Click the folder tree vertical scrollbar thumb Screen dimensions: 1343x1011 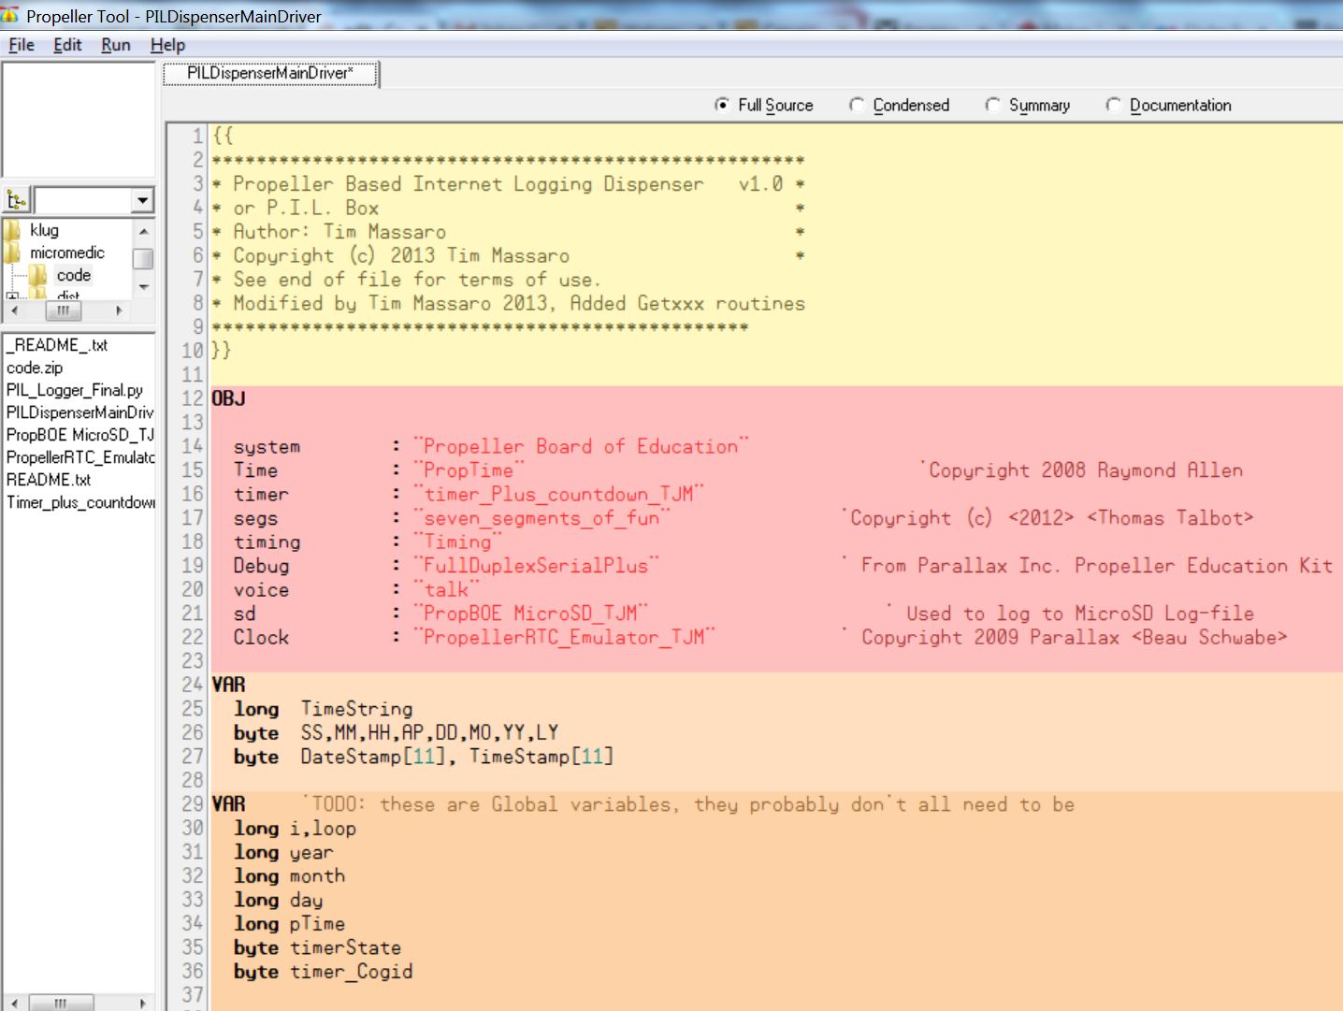point(143,259)
